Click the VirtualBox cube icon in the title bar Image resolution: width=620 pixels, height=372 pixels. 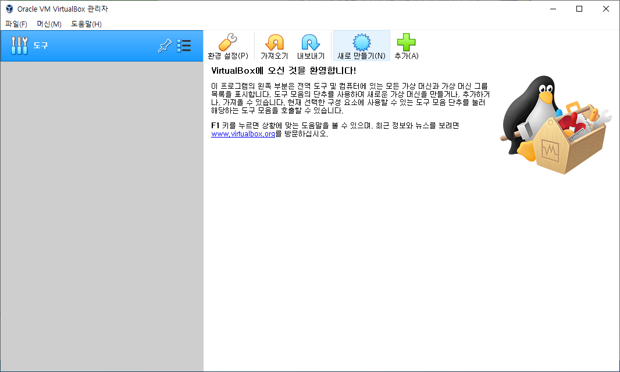[x=9, y=9]
